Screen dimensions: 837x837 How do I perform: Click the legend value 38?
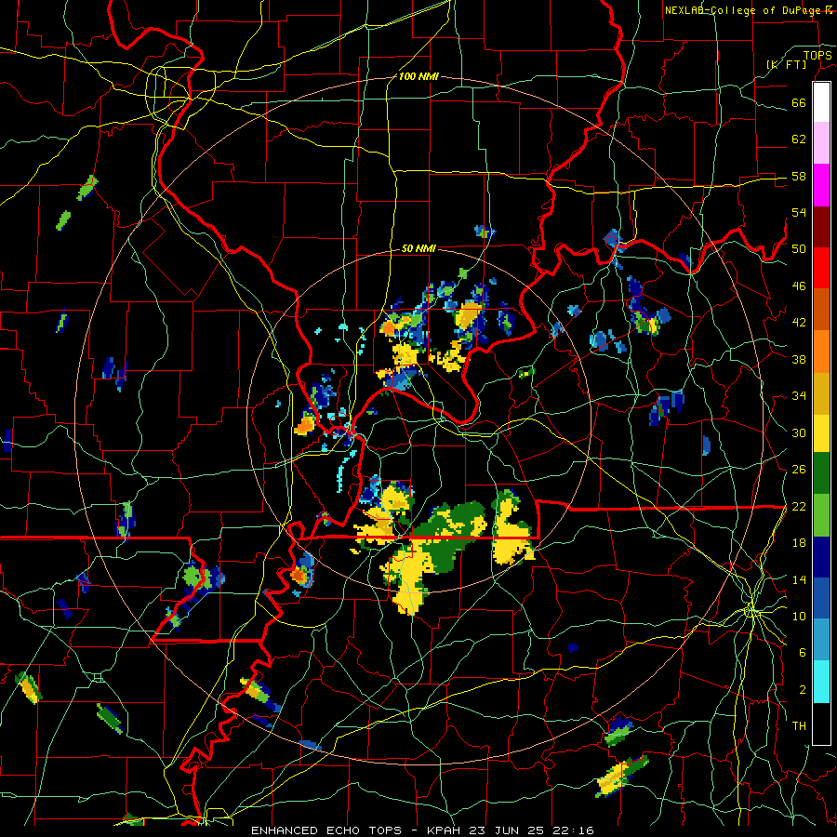point(799,359)
